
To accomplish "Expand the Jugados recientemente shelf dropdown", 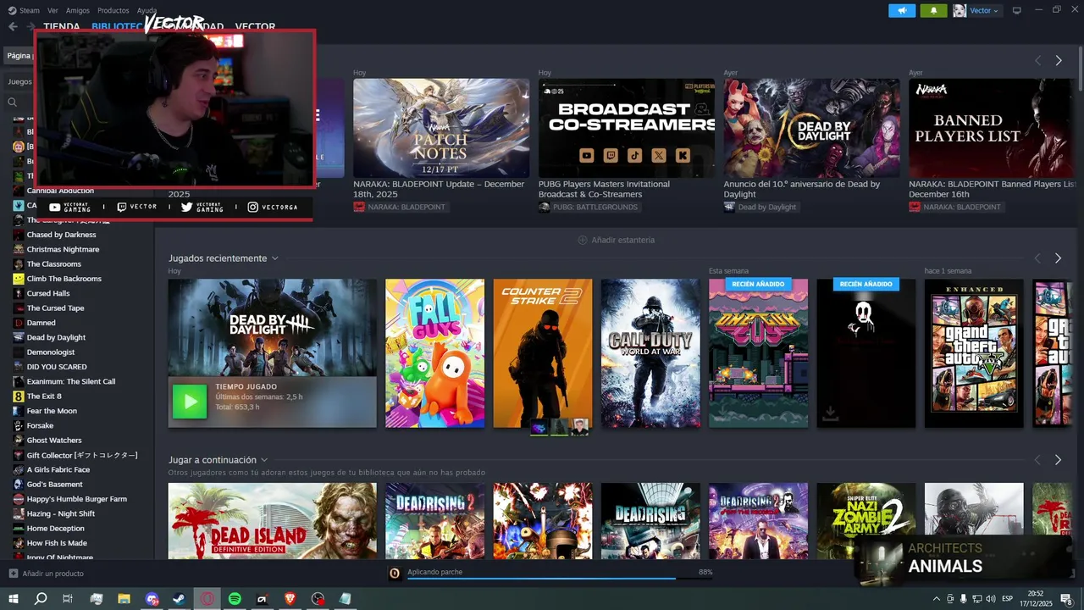I will [275, 258].
